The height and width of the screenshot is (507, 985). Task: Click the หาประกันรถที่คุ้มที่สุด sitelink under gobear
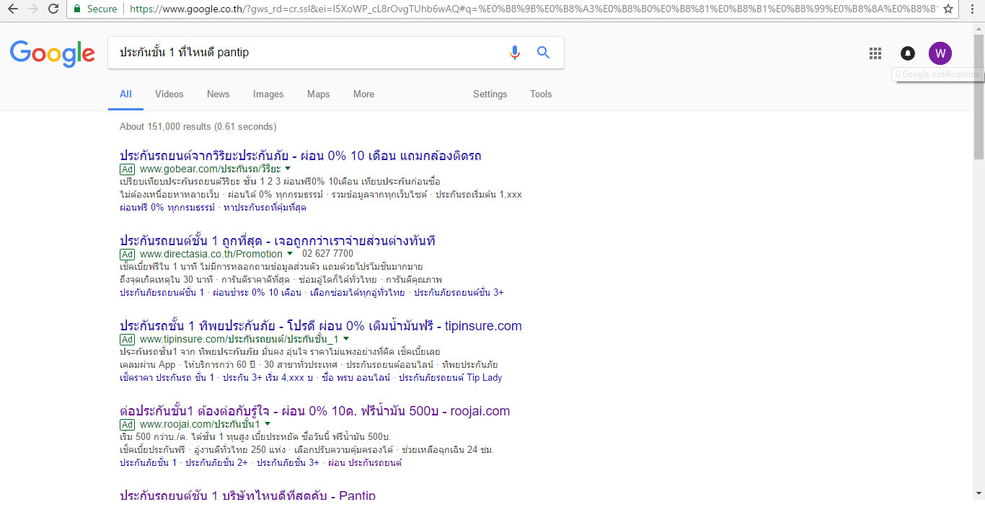[265, 208]
